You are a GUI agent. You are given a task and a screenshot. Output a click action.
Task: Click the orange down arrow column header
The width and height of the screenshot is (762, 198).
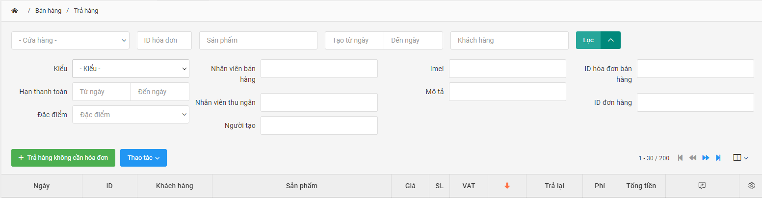pos(507,186)
